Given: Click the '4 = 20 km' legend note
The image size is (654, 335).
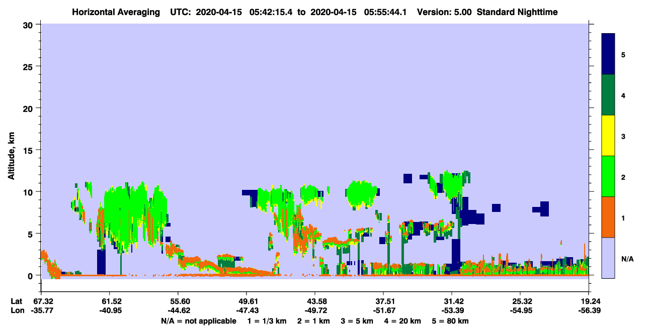Looking at the screenshot, I should (403, 321).
